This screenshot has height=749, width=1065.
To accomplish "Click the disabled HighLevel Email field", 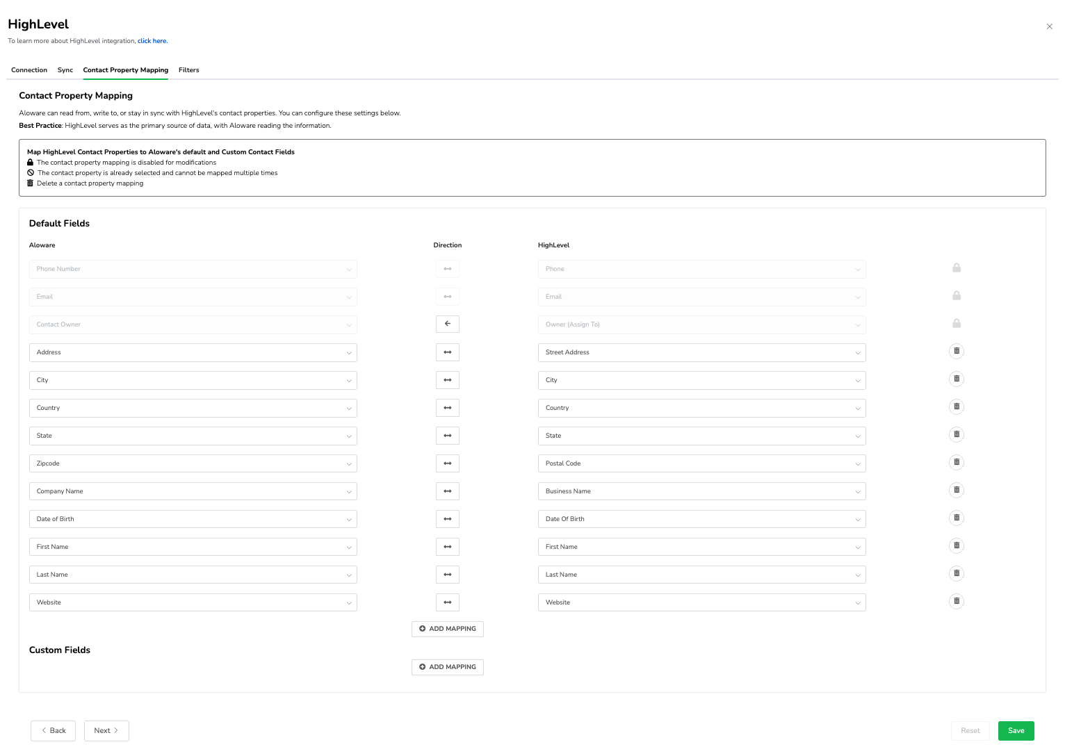I will coord(702,297).
